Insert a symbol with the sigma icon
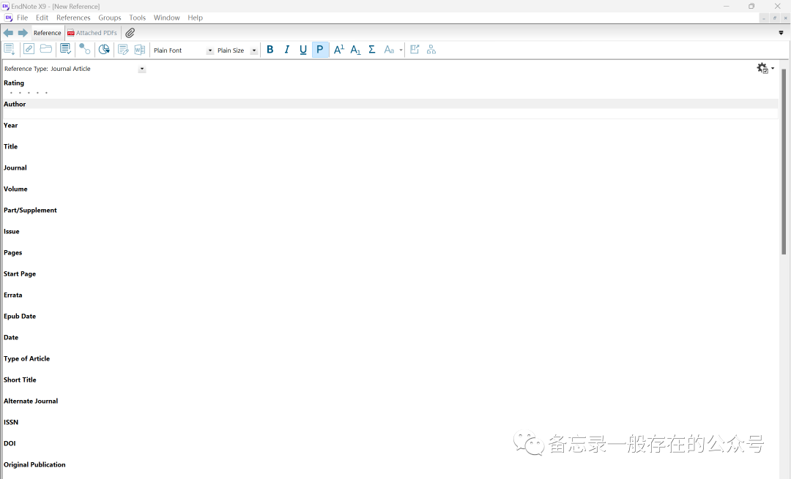 point(372,49)
